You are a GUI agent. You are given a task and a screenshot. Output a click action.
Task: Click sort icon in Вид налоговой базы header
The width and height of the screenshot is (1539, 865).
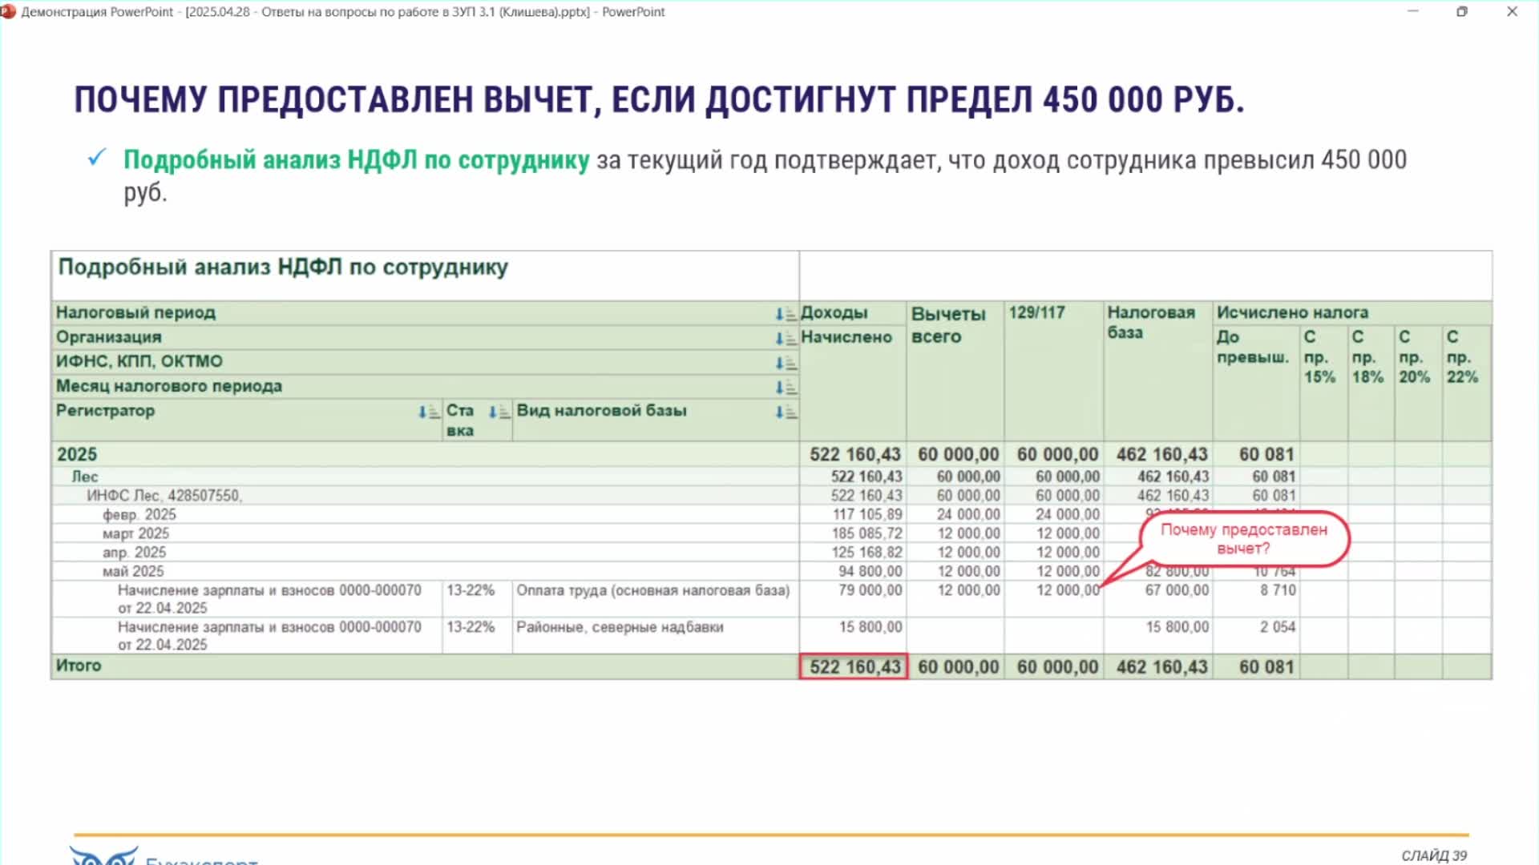[x=785, y=412]
